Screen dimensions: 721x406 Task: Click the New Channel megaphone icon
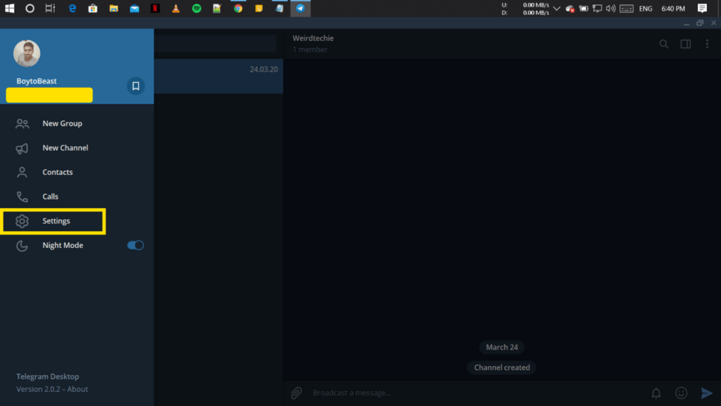coord(22,148)
